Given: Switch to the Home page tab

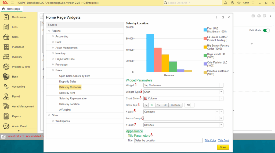Looking at the screenshot, I should (x=12, y=9).
